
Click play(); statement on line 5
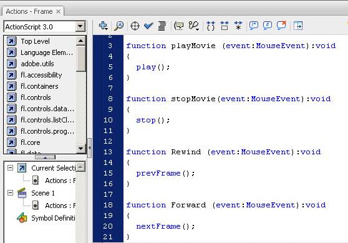coord(153,67)
